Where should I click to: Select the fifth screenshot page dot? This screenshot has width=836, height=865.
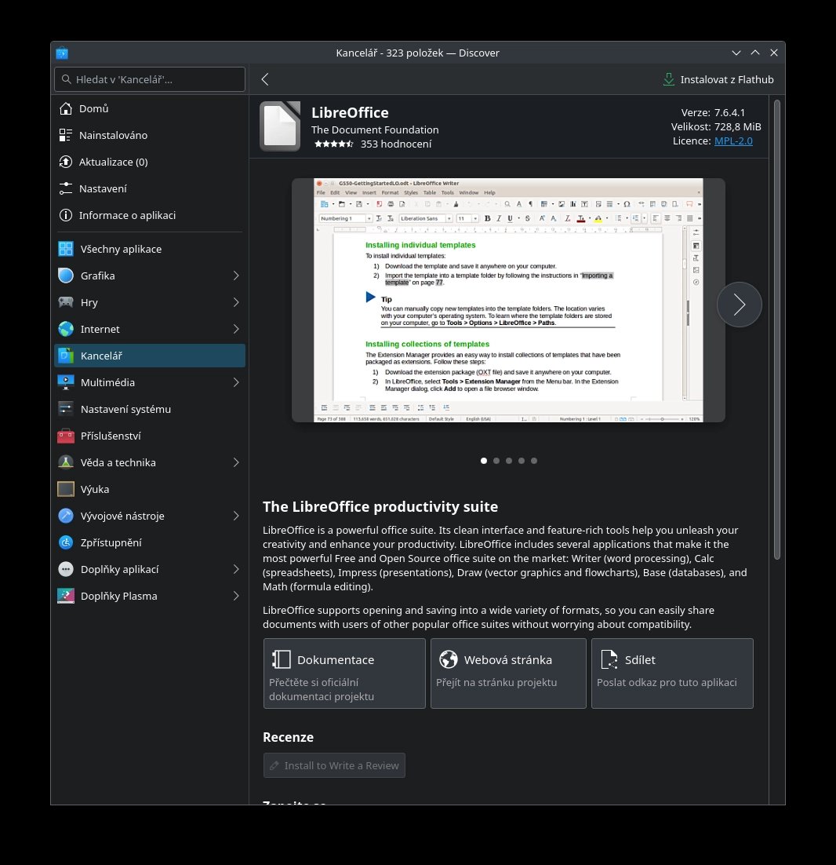534,461
